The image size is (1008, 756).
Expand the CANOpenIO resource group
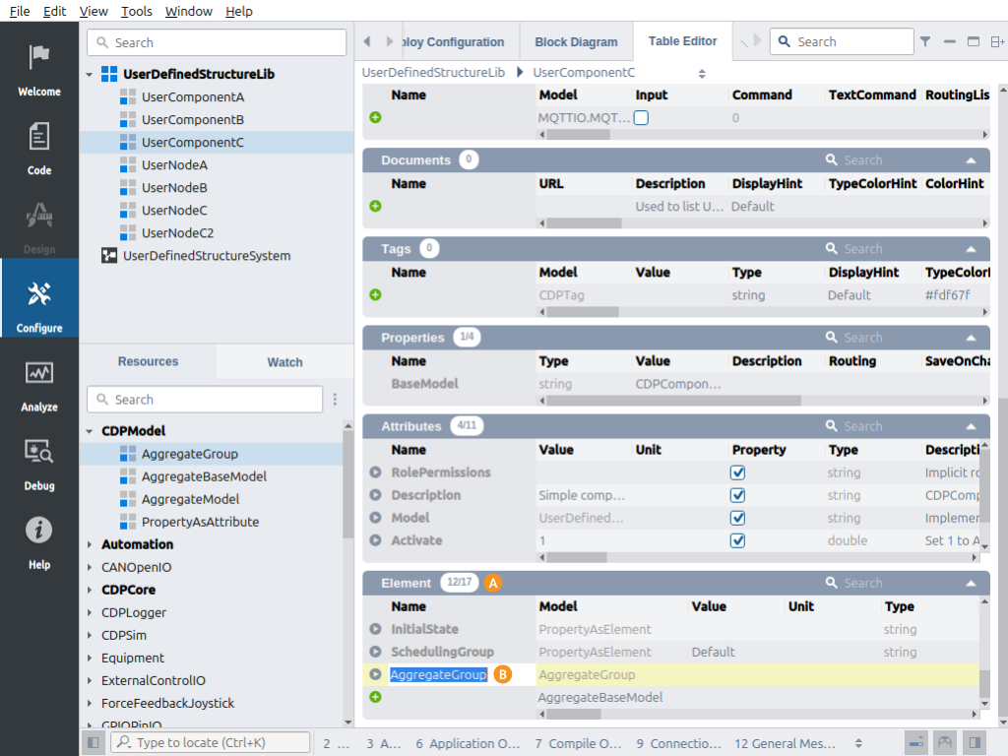90,568
